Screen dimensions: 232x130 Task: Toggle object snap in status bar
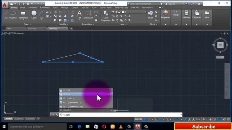(x=178, y=119)
